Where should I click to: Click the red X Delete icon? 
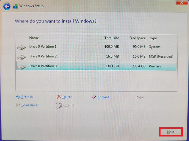[59, 97]
